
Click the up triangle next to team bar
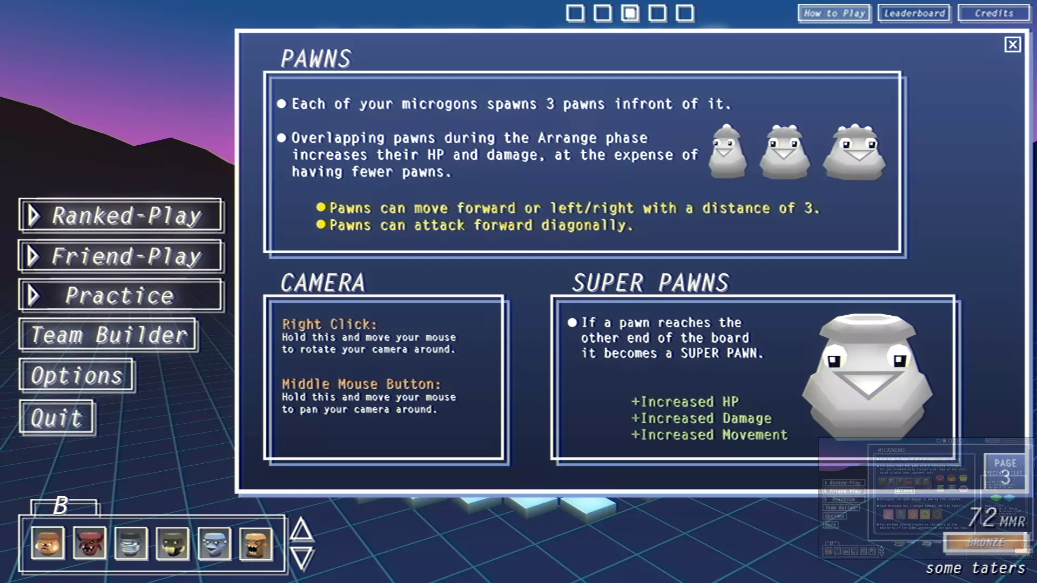(301, 530)
